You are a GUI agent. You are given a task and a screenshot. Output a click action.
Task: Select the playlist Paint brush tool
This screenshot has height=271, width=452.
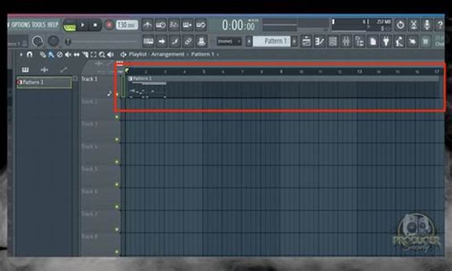click(x=51, y=54)
